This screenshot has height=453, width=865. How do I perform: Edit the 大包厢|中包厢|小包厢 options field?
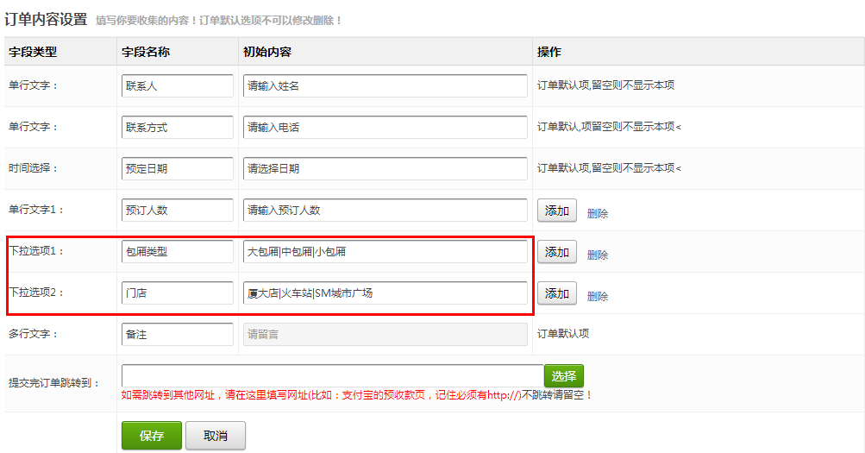[385, 252]
